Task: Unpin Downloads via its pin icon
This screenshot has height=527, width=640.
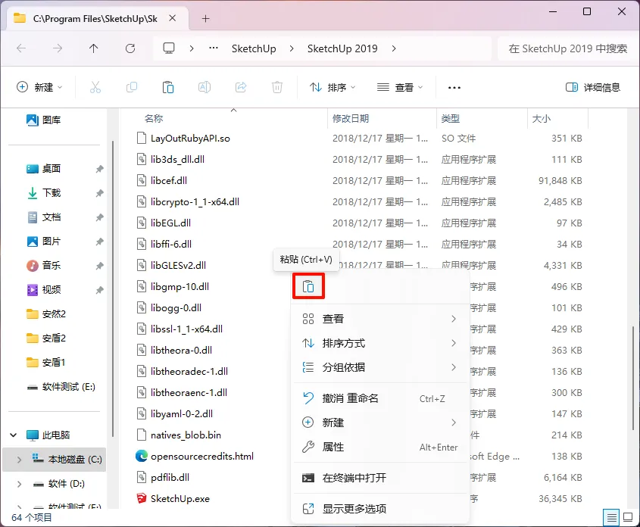Action: click(99, 193)
